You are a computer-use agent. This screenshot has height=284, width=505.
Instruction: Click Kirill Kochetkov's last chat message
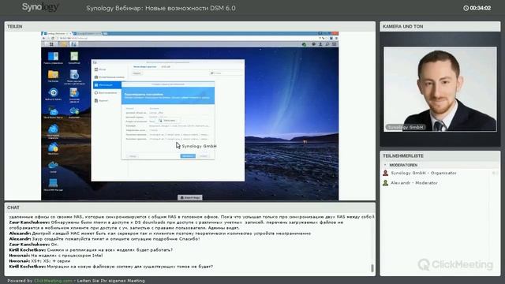click(x=111, y=267)
